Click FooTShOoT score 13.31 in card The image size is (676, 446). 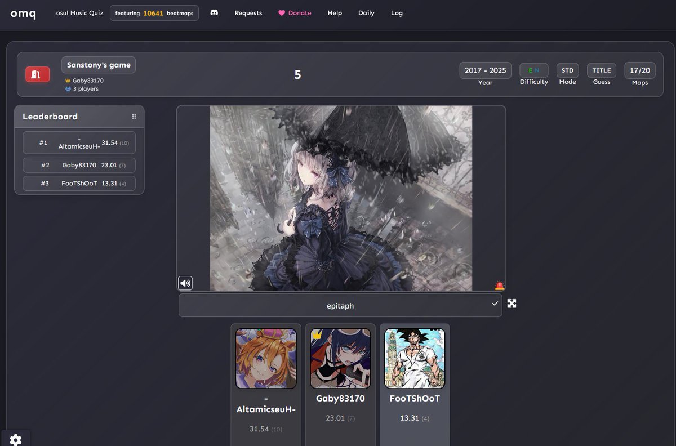(415, 418)
